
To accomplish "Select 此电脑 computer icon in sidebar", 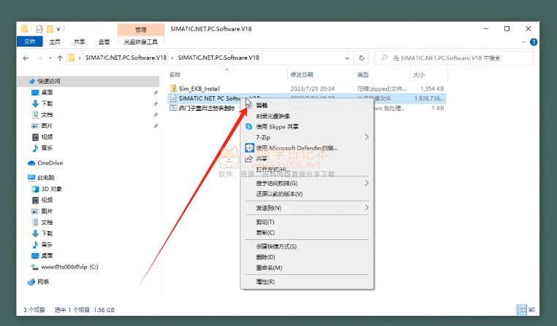I will pos(31,177).
